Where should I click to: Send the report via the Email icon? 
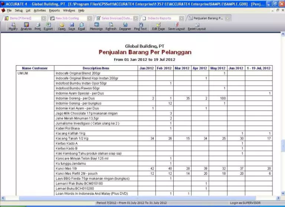tap(81, 26)
